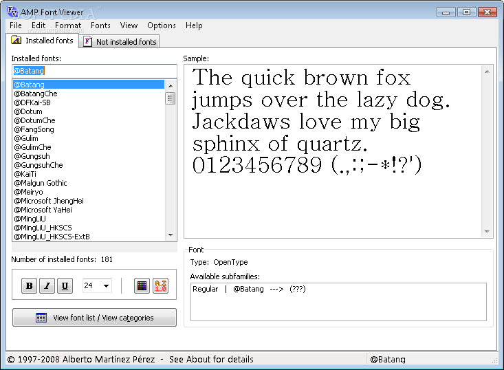
Task: Click font list scrollbar up arrow
Action: pyautogui.click(x=171, y=85)
